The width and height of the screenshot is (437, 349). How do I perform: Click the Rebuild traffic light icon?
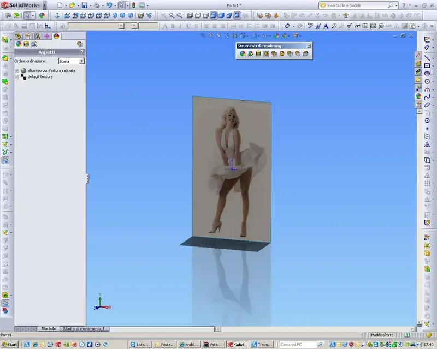pos(134,5)
